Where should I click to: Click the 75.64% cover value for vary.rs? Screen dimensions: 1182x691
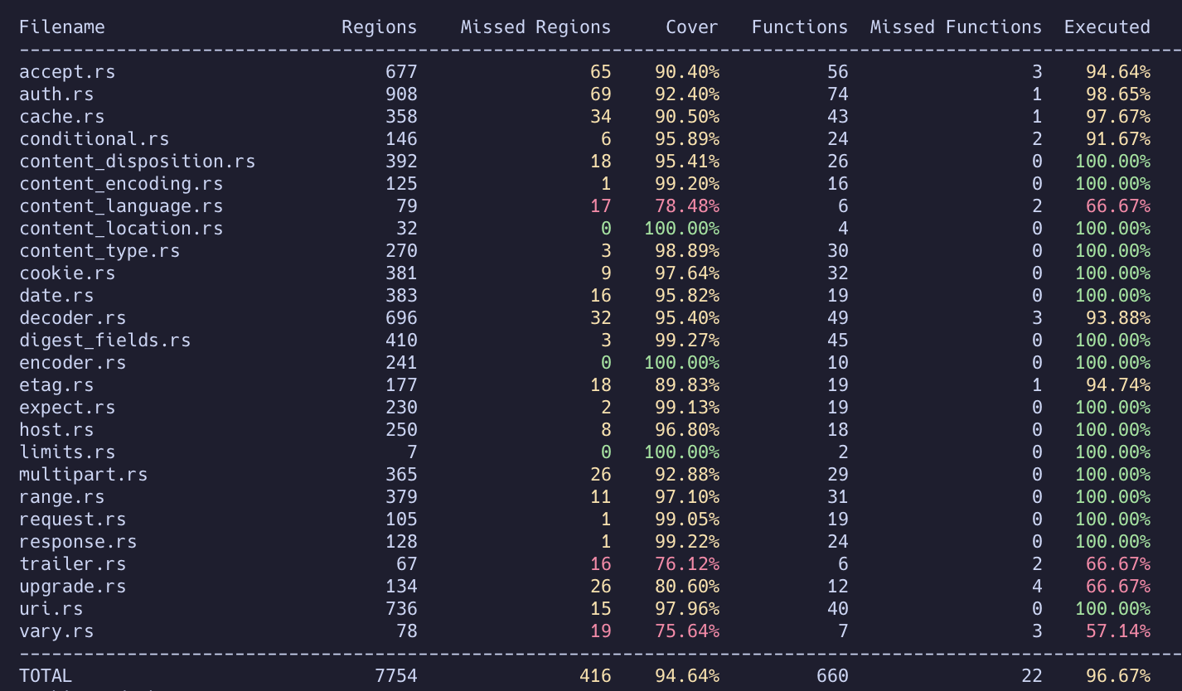coord(687,631)
